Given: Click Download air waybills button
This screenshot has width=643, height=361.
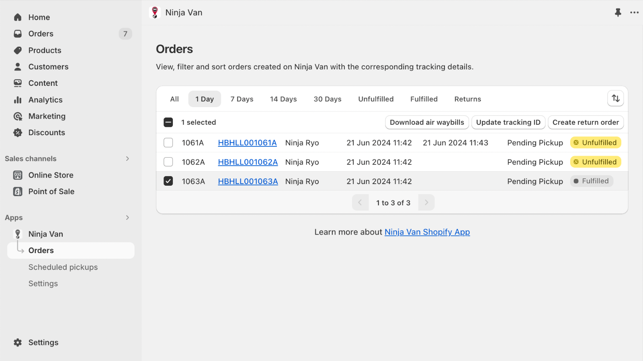Looking at the screenshot, I should pyautogui.click(x=427, y=122).
